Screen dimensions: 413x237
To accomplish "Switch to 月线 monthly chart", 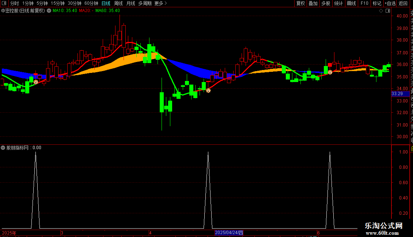I will (130, 3).
